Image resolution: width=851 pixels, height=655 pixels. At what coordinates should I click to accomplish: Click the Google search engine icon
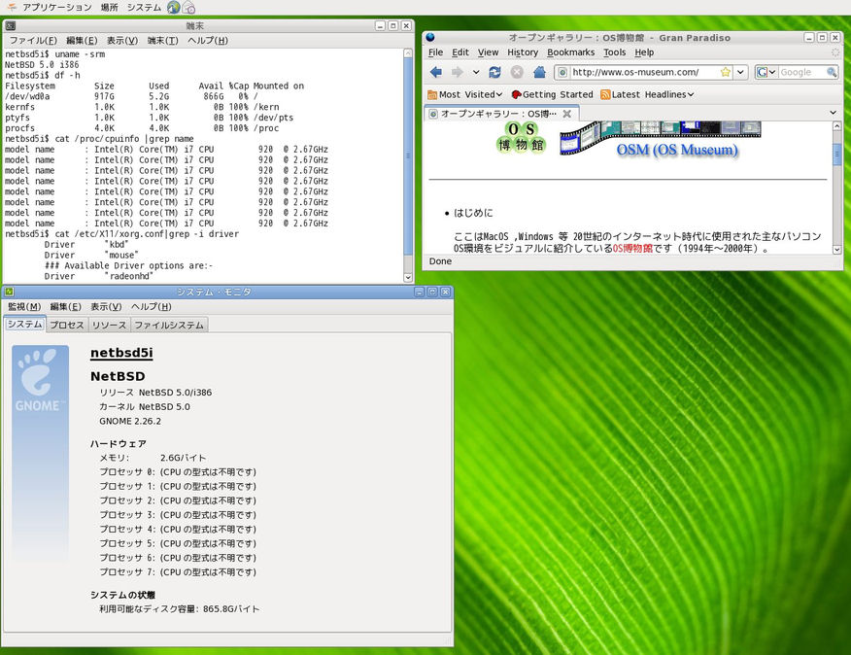tap(762, 72)
